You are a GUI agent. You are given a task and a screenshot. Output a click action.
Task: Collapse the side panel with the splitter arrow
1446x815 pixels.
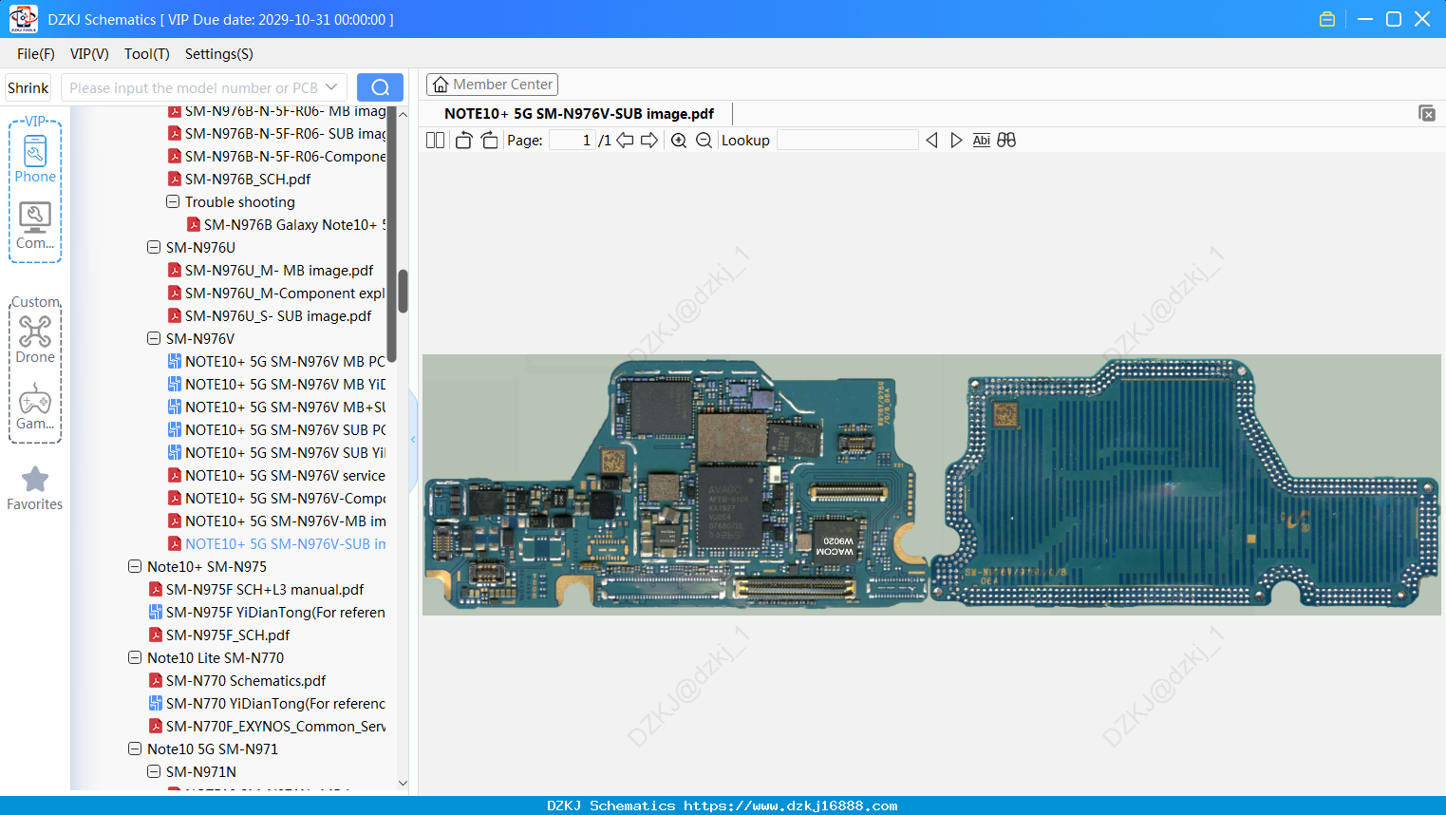413,440
